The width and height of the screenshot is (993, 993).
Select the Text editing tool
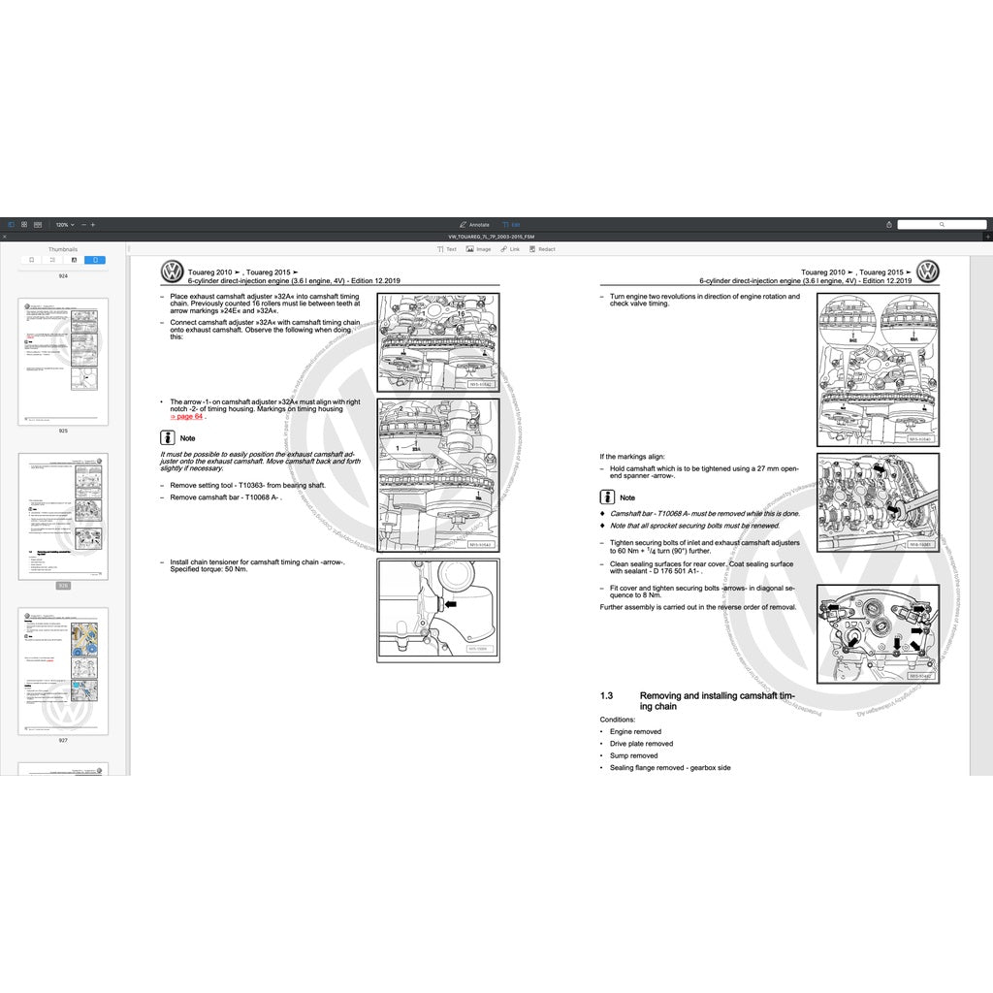point(446,249)
